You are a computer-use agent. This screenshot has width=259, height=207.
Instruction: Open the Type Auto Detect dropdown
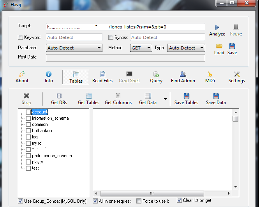tap(186, 48)
